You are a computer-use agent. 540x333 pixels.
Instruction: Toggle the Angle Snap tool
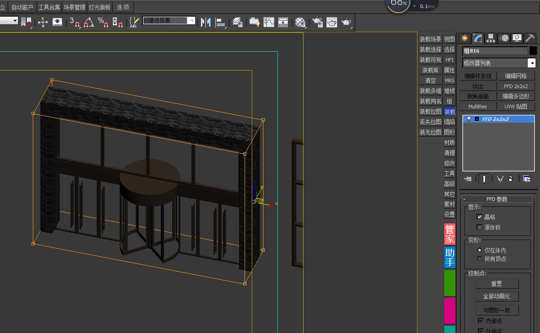89,22
